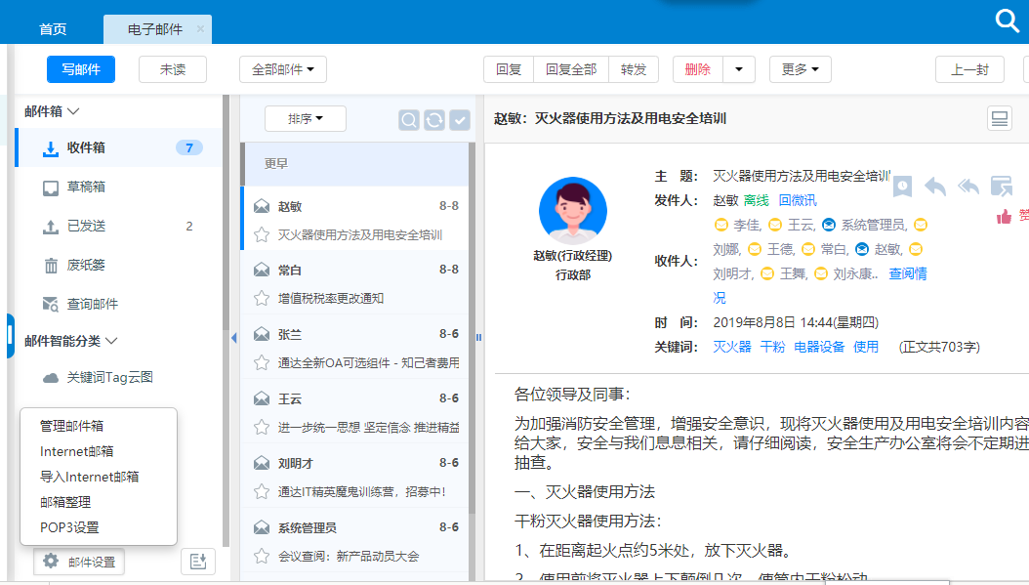Click the search icon in the mail list toolbar
Screen dimensions: 1029x585
409,119
